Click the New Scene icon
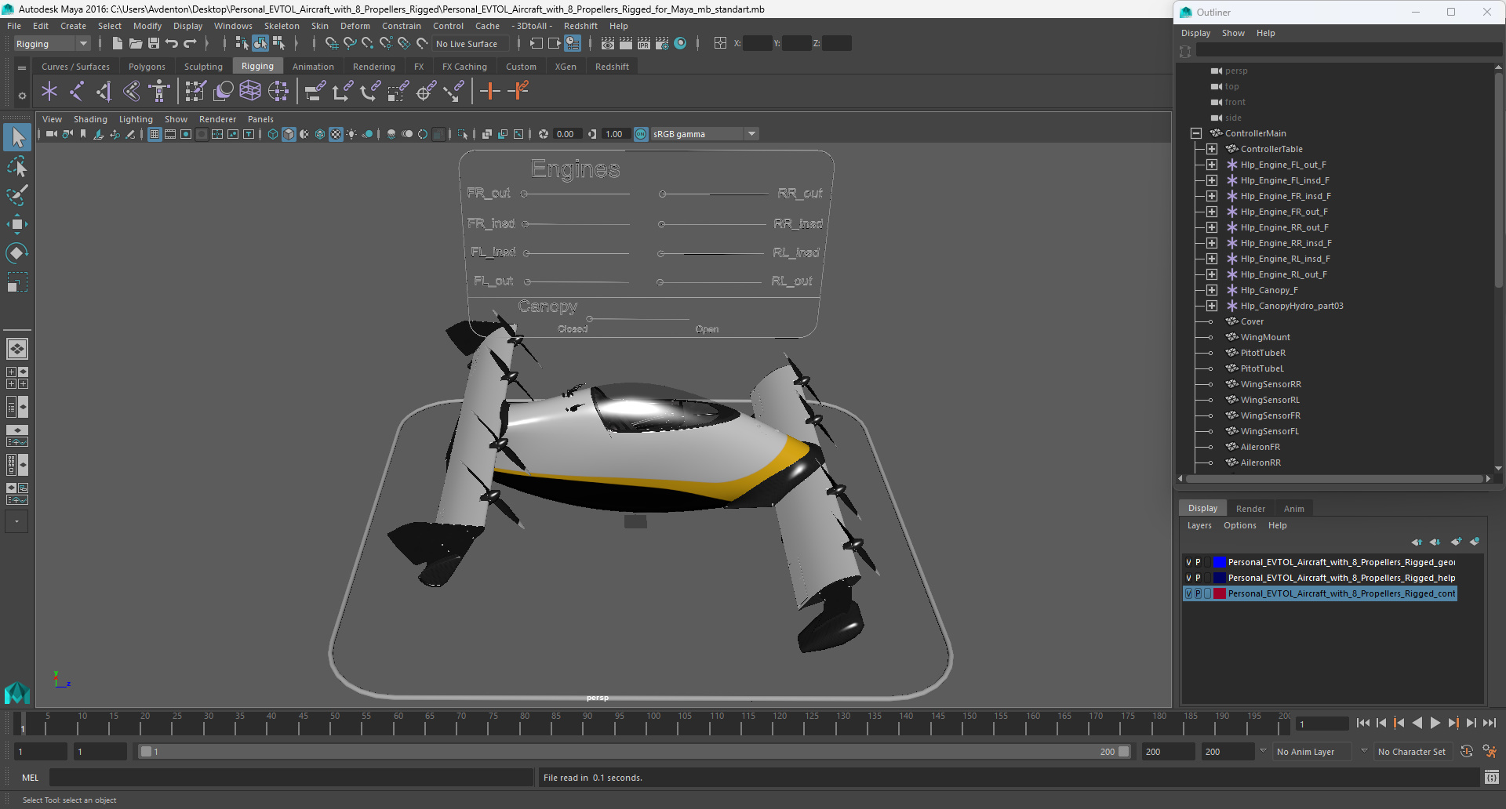Viewport: 1506px width, 809px height. tap(117, 43)
